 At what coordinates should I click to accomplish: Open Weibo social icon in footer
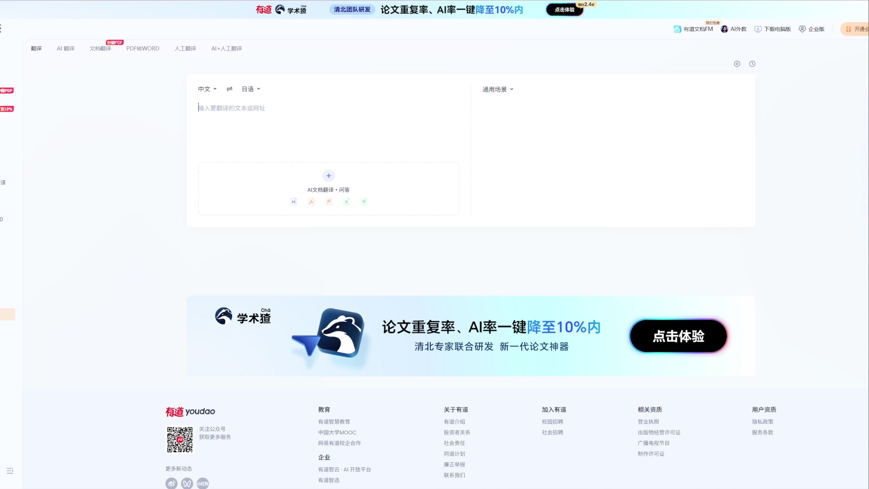click(171, 483)
